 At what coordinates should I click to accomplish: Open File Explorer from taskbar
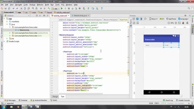(x=12, y=107)
